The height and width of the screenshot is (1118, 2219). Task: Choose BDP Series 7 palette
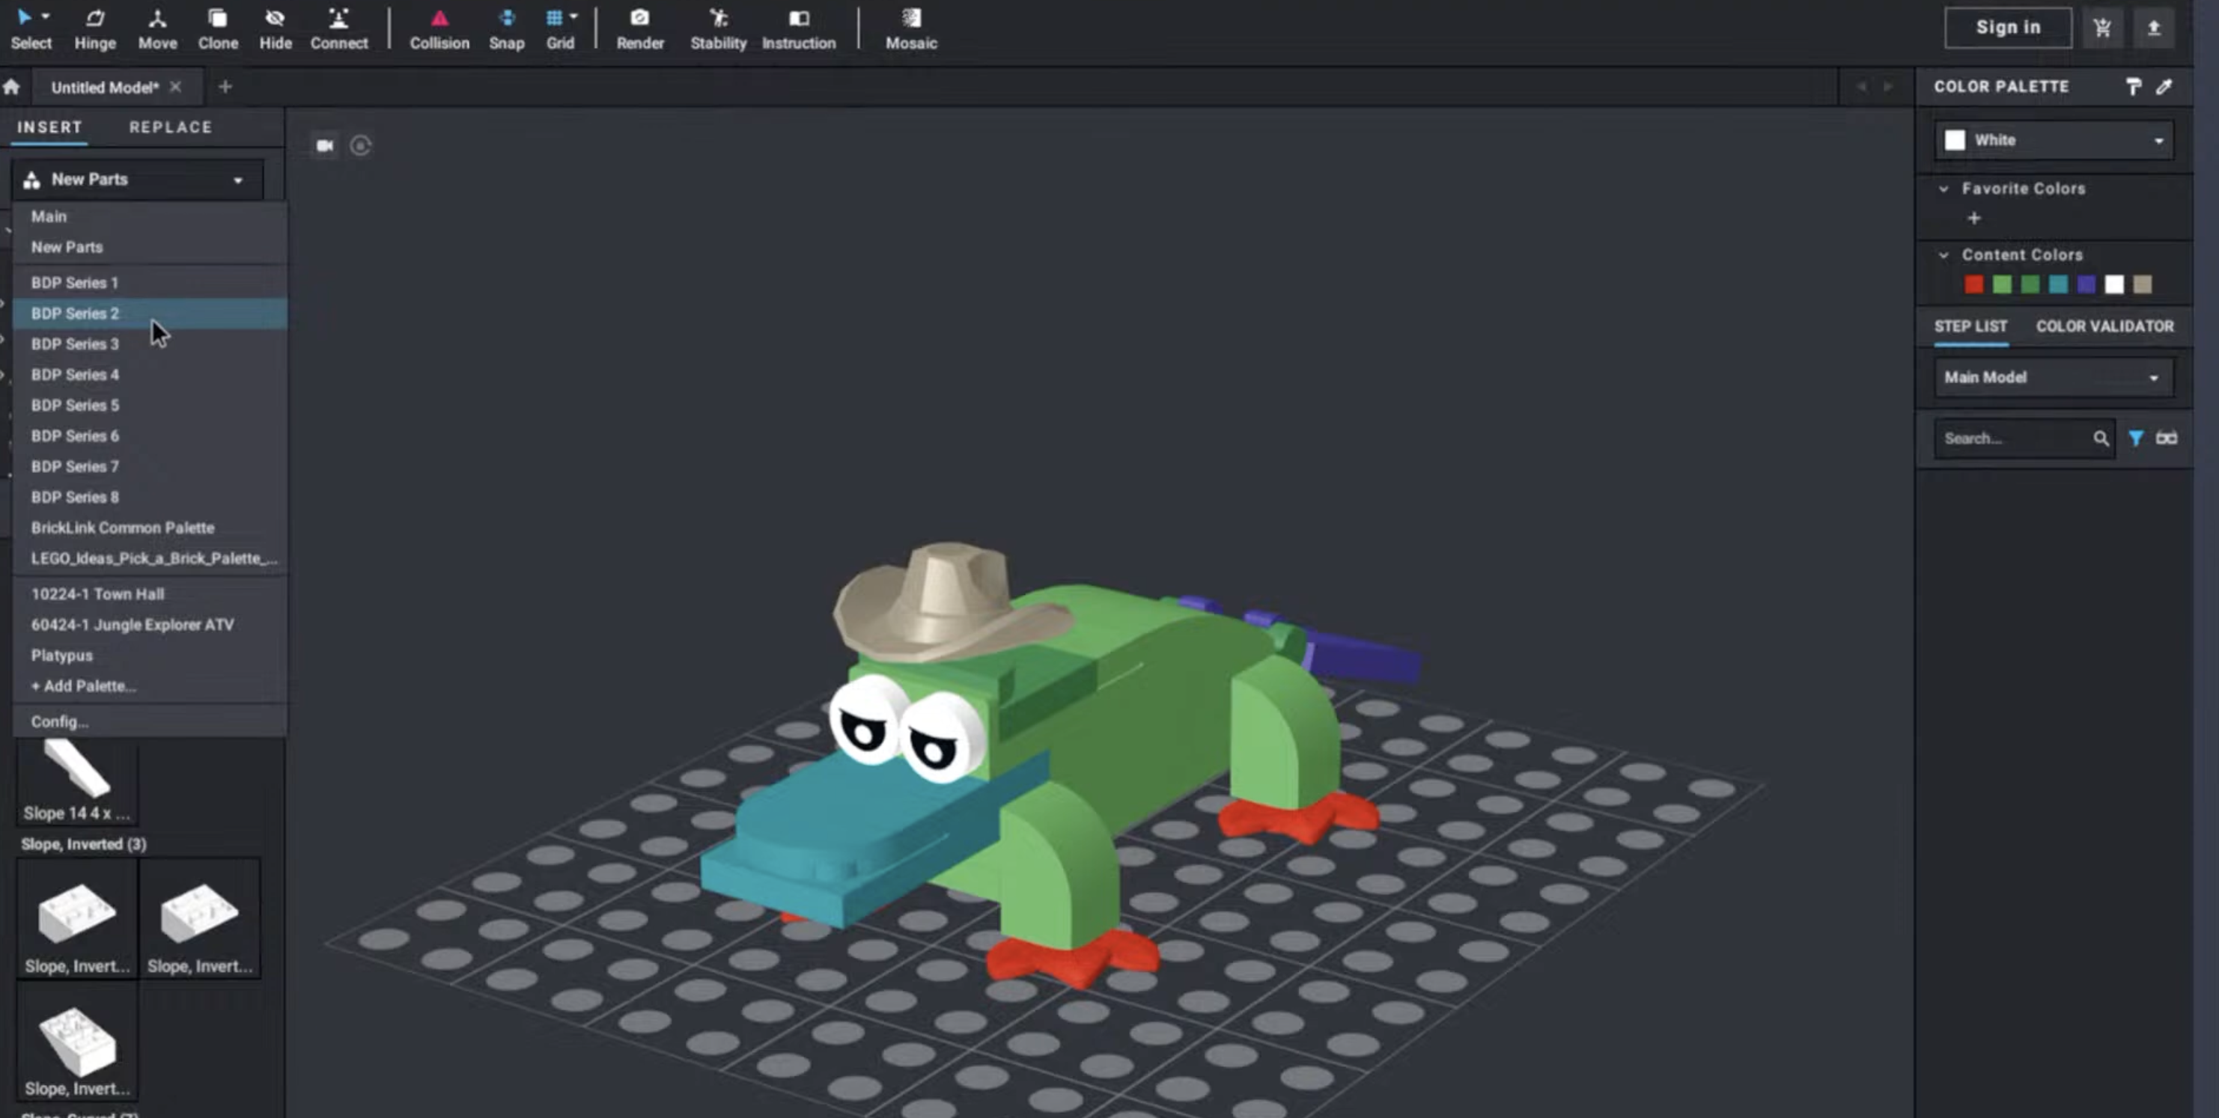tap(150, 466)
